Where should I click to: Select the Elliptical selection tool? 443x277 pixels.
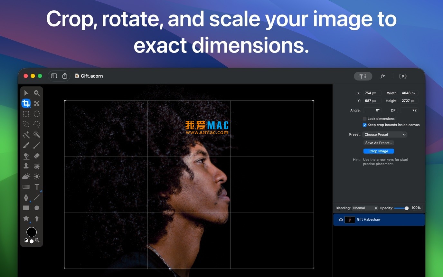tap(37, 114)
